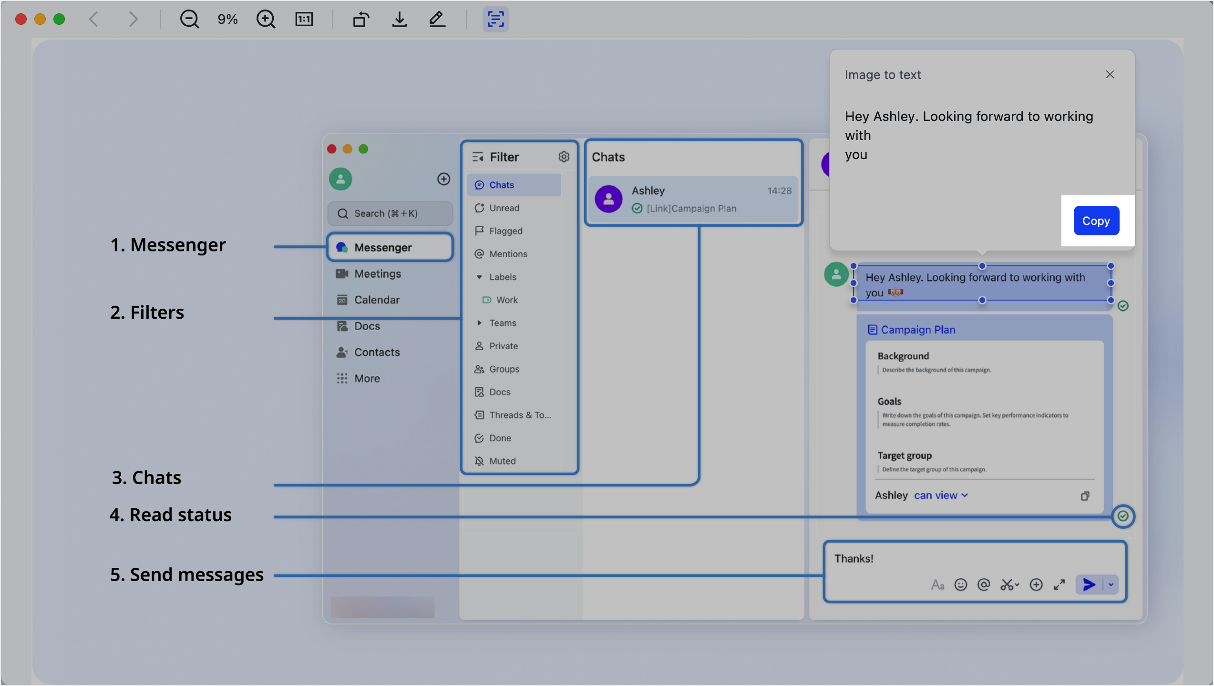1214x686 pixels.
Task: Go to the next image with the forward arrow
Action: 133,19
